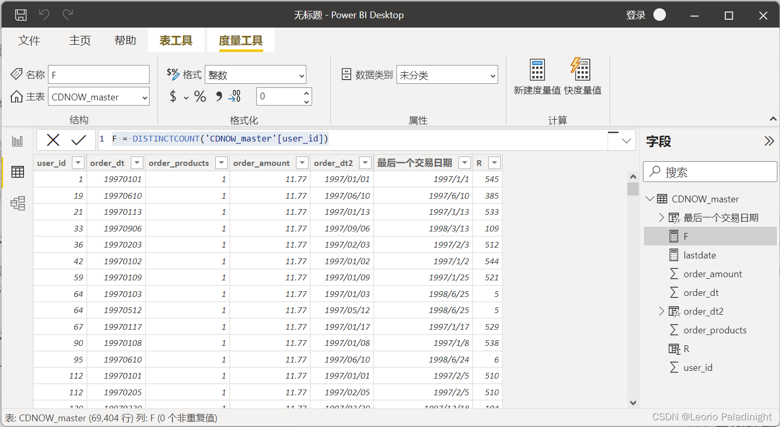Switch to the 主页 home tab
Viewport: 780px width, 427px height.
80,41
